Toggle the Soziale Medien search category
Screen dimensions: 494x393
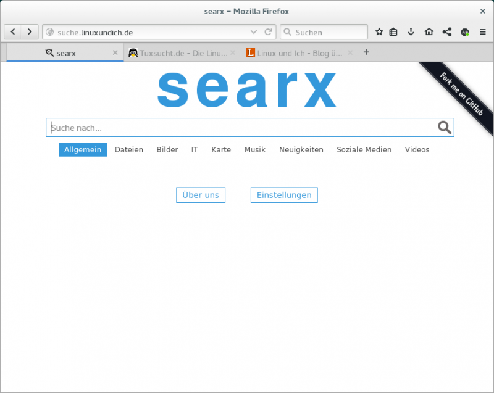point(364,149)
